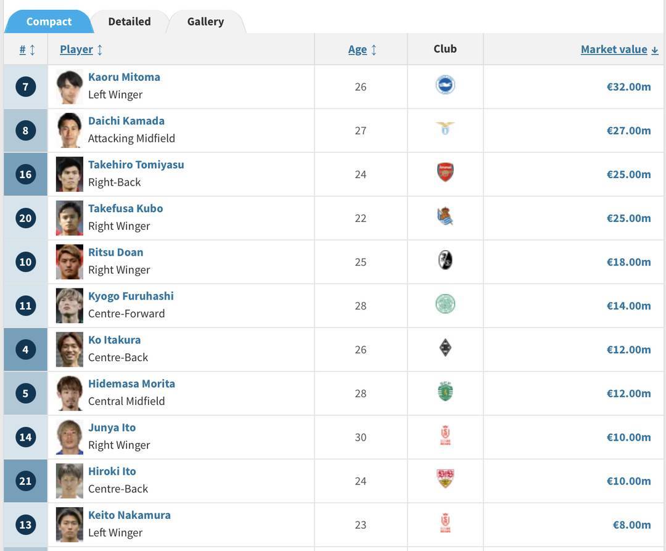666x551 pixels.
Task: Open the Brighton club crest icon
Action: coord(445,85)
